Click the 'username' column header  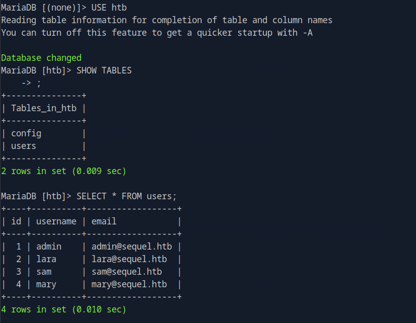56,221
